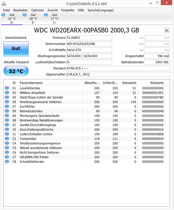This screenshot has width=174, height=210.
Task: Click the Gesamtzustand label
Action: pos(16,38)
